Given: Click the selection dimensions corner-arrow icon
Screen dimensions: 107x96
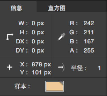Looking at the screenshot, I should coord(10,37).
